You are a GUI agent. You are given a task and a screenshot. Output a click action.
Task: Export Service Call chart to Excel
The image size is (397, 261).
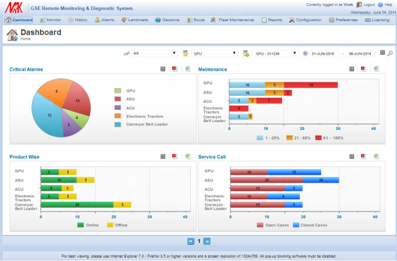(376, 156)
